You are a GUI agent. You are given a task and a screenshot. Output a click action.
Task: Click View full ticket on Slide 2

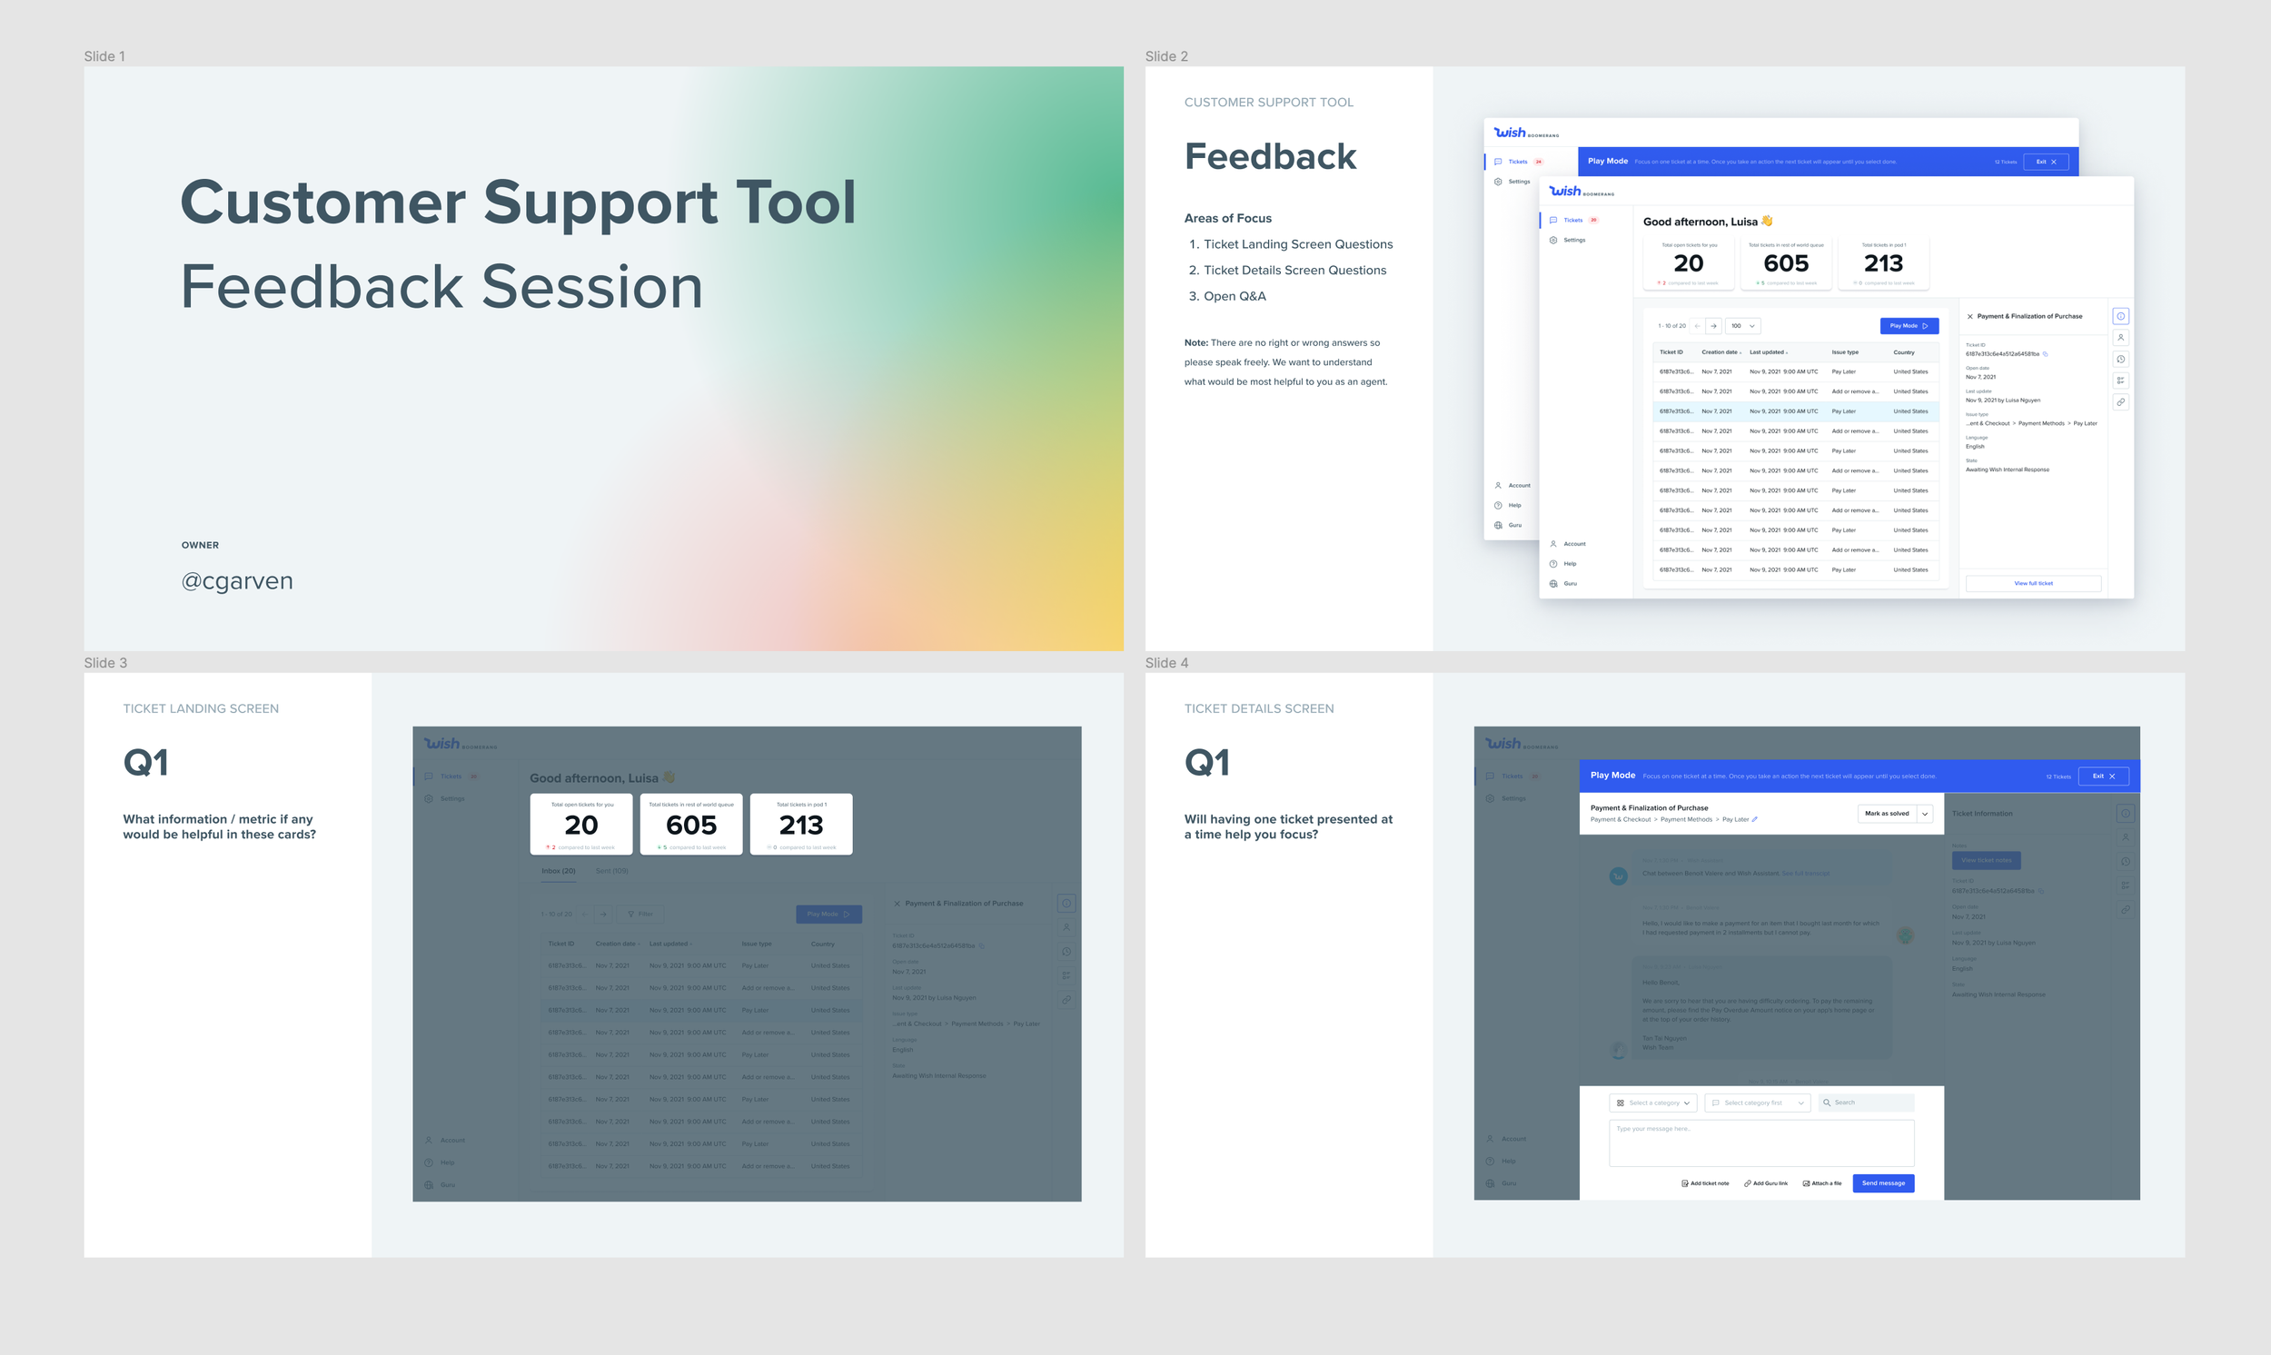click(x=2033, y=583)
